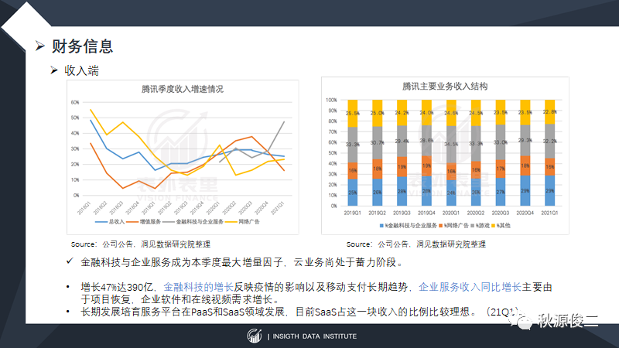Screen dimensions: 619x348
Task: Click the 32.2% data label on 2021Q1 bar
Action: 549,141
